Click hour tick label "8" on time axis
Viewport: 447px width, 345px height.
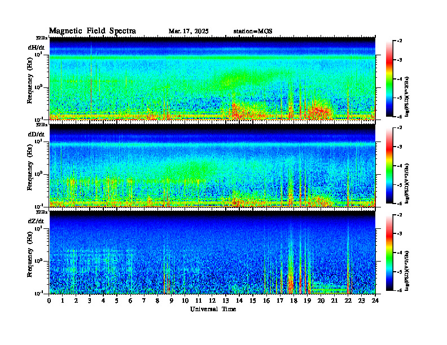(157, 300)
